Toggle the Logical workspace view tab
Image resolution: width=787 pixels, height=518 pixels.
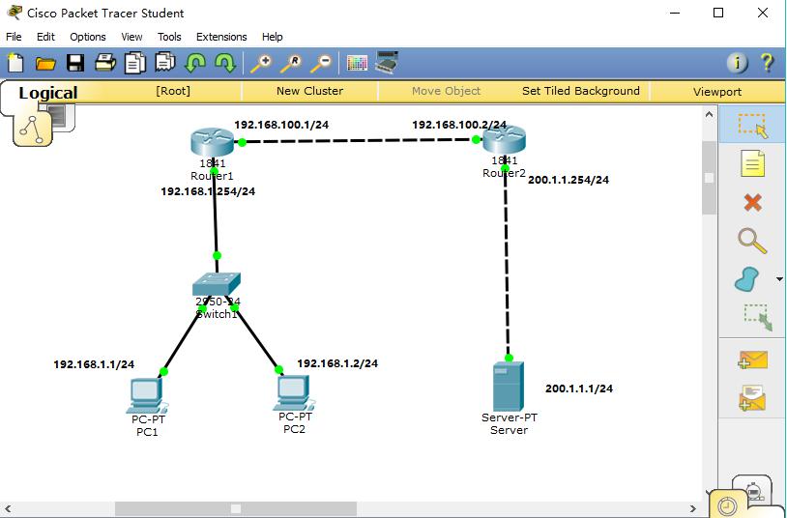tap(48, 93)
